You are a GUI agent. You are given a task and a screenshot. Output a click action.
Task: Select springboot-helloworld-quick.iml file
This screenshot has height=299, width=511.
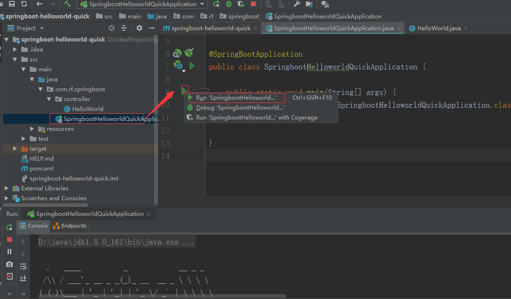click(x=70, y=179)
